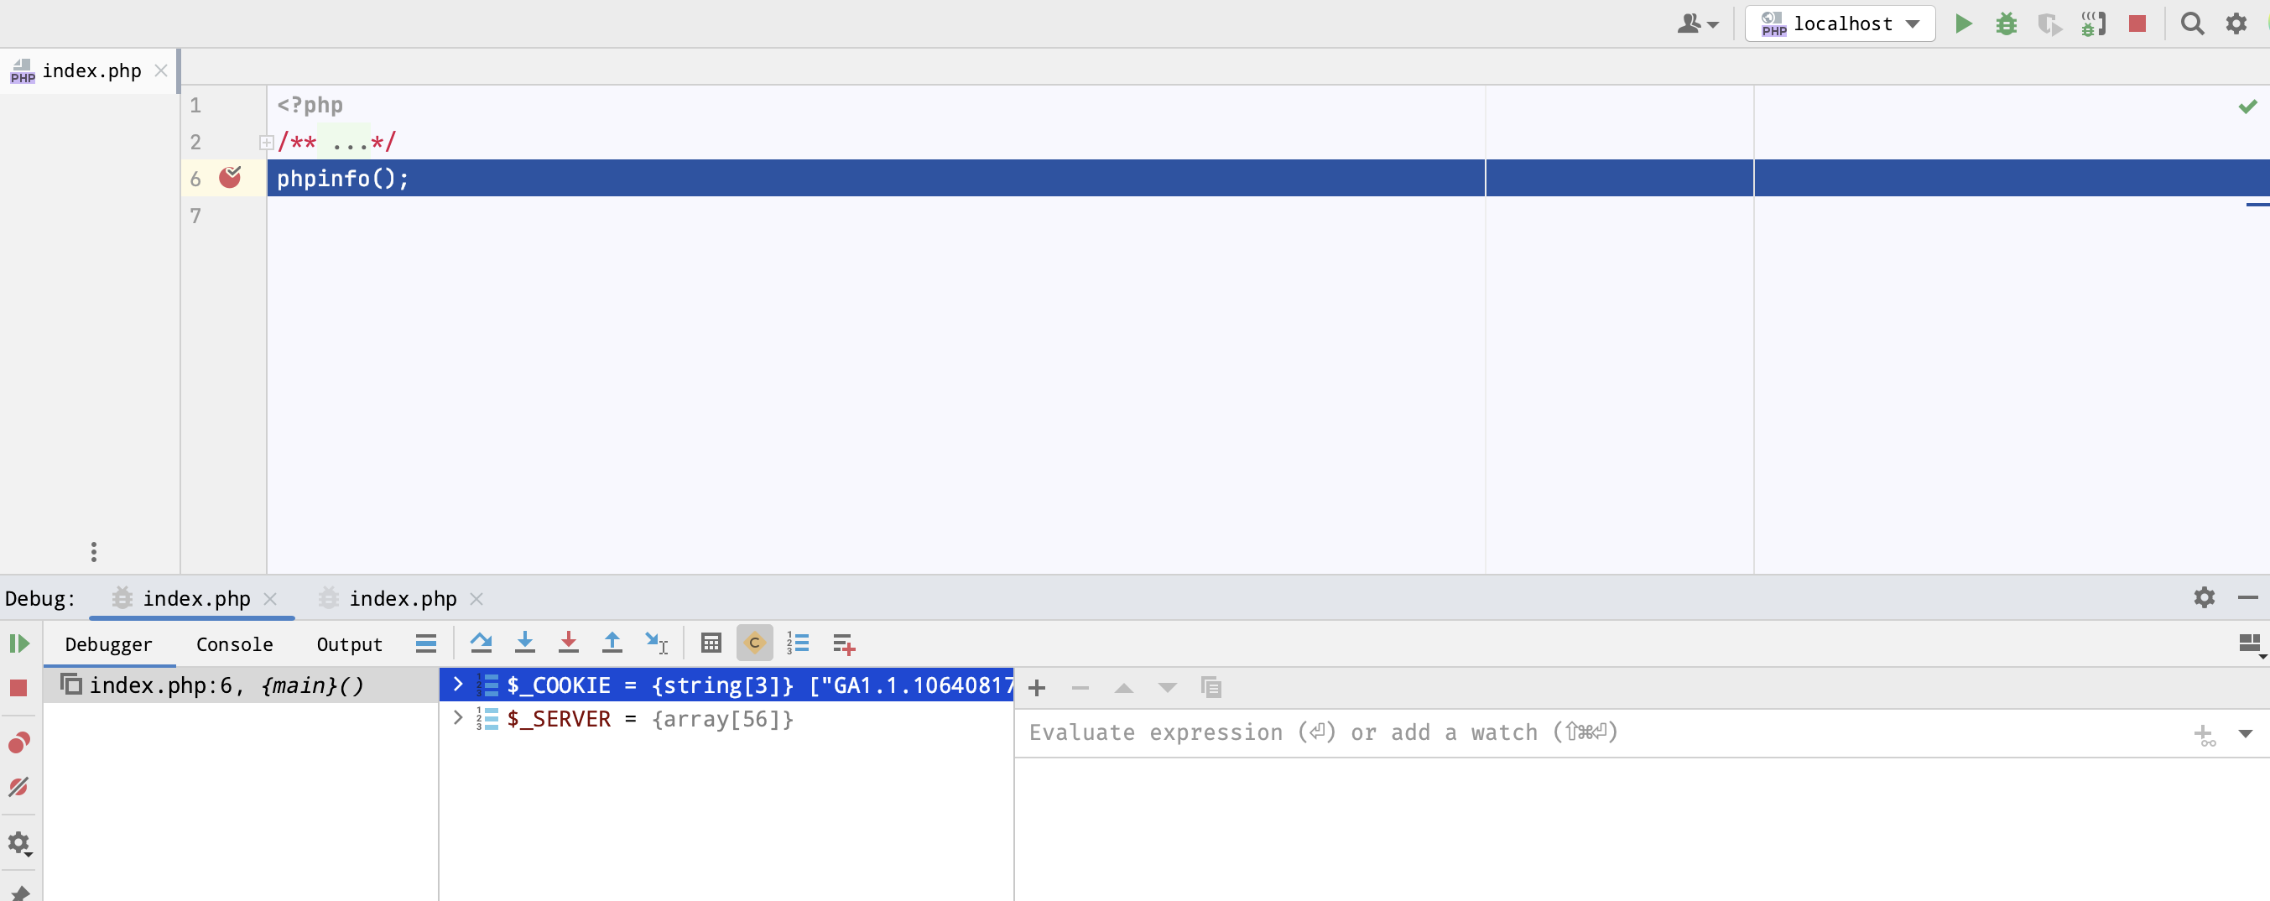
Task: Run to cursor in the debugger
Action: (x=657, y=643)
